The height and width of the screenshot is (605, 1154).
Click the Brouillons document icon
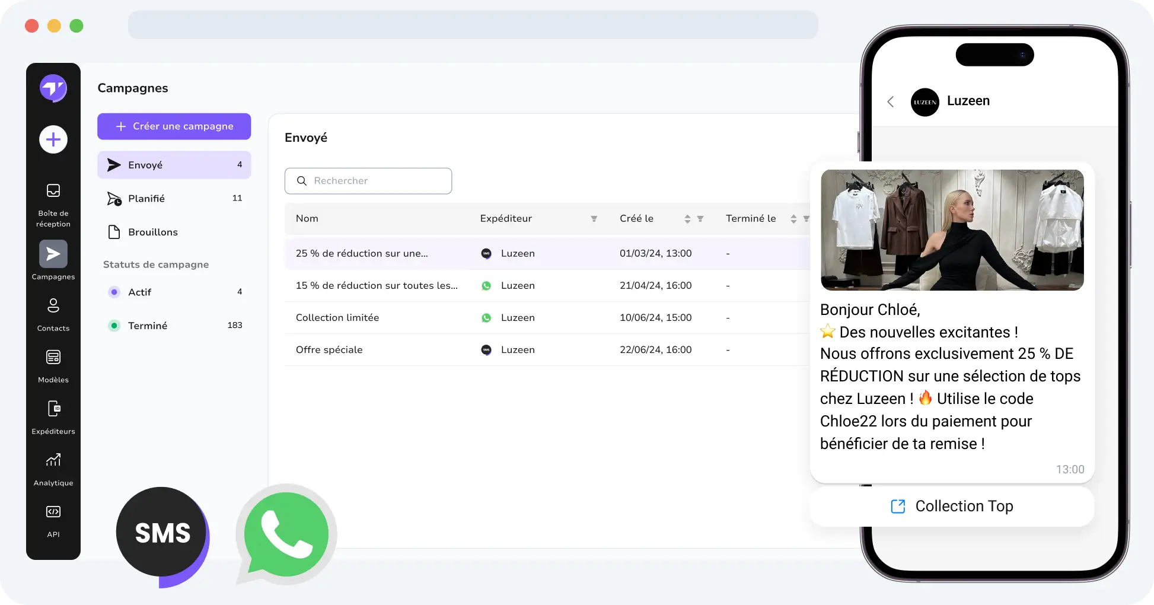pyautogui.click(x=114, y=232)
